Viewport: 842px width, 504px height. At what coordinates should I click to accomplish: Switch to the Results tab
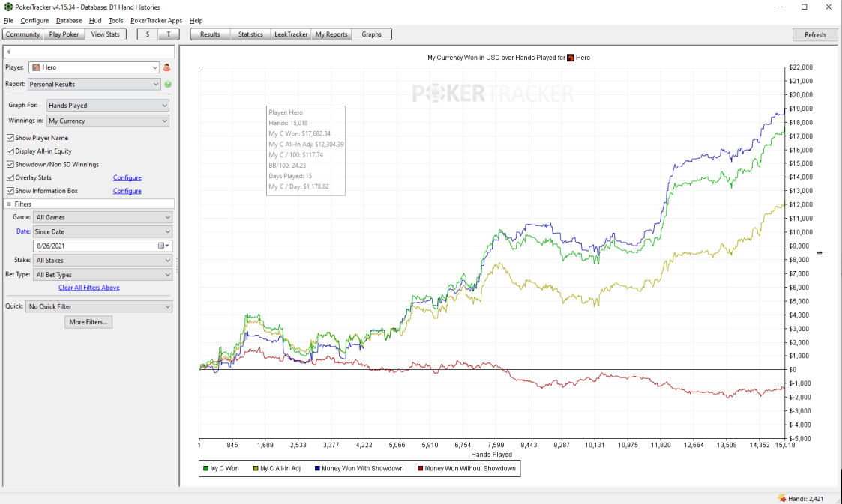[210, 34]
